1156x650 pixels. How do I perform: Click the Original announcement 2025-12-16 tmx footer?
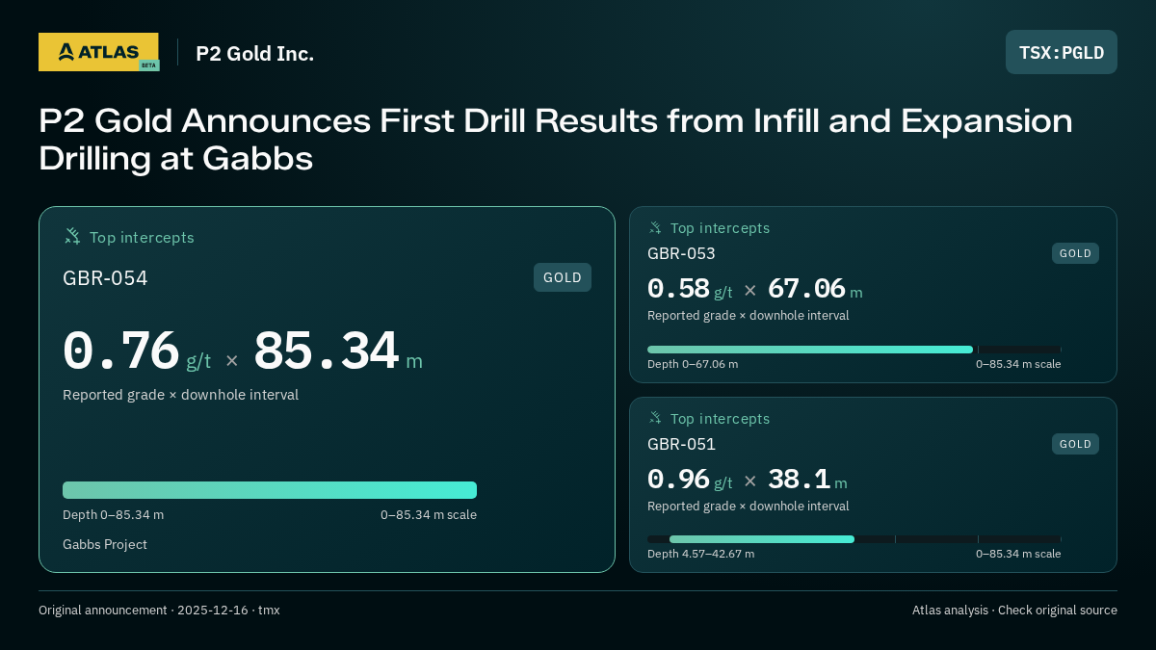point(159,611)
